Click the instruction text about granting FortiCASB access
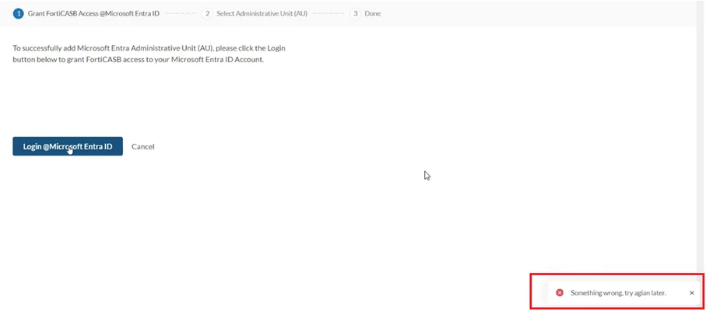The width and height of the screenshot is (706, 311). tap(149, 54)
